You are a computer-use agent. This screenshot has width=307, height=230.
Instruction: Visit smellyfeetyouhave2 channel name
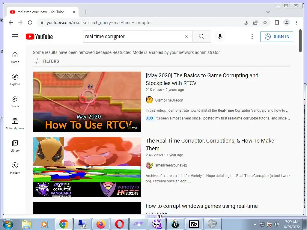(x=171, y=165)
